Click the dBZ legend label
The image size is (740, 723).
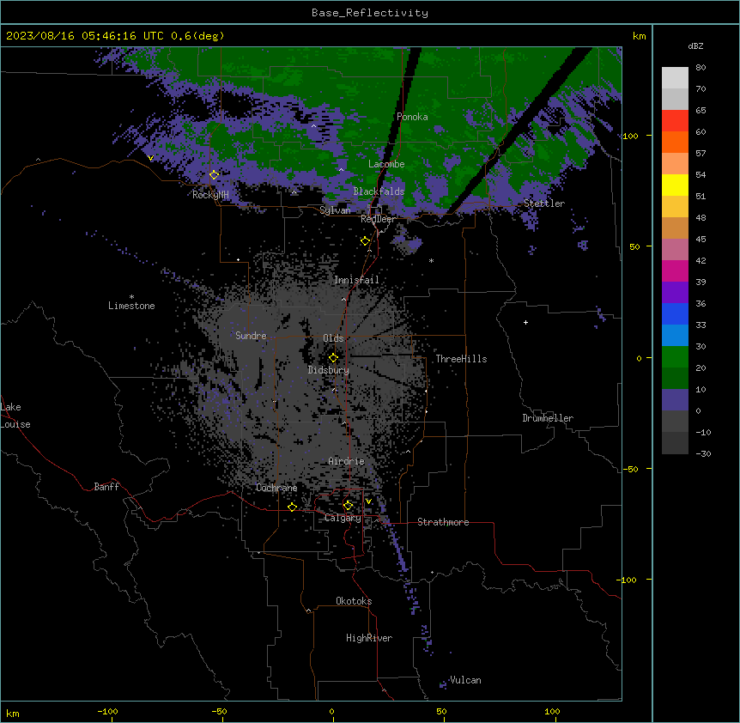(695, 46)
